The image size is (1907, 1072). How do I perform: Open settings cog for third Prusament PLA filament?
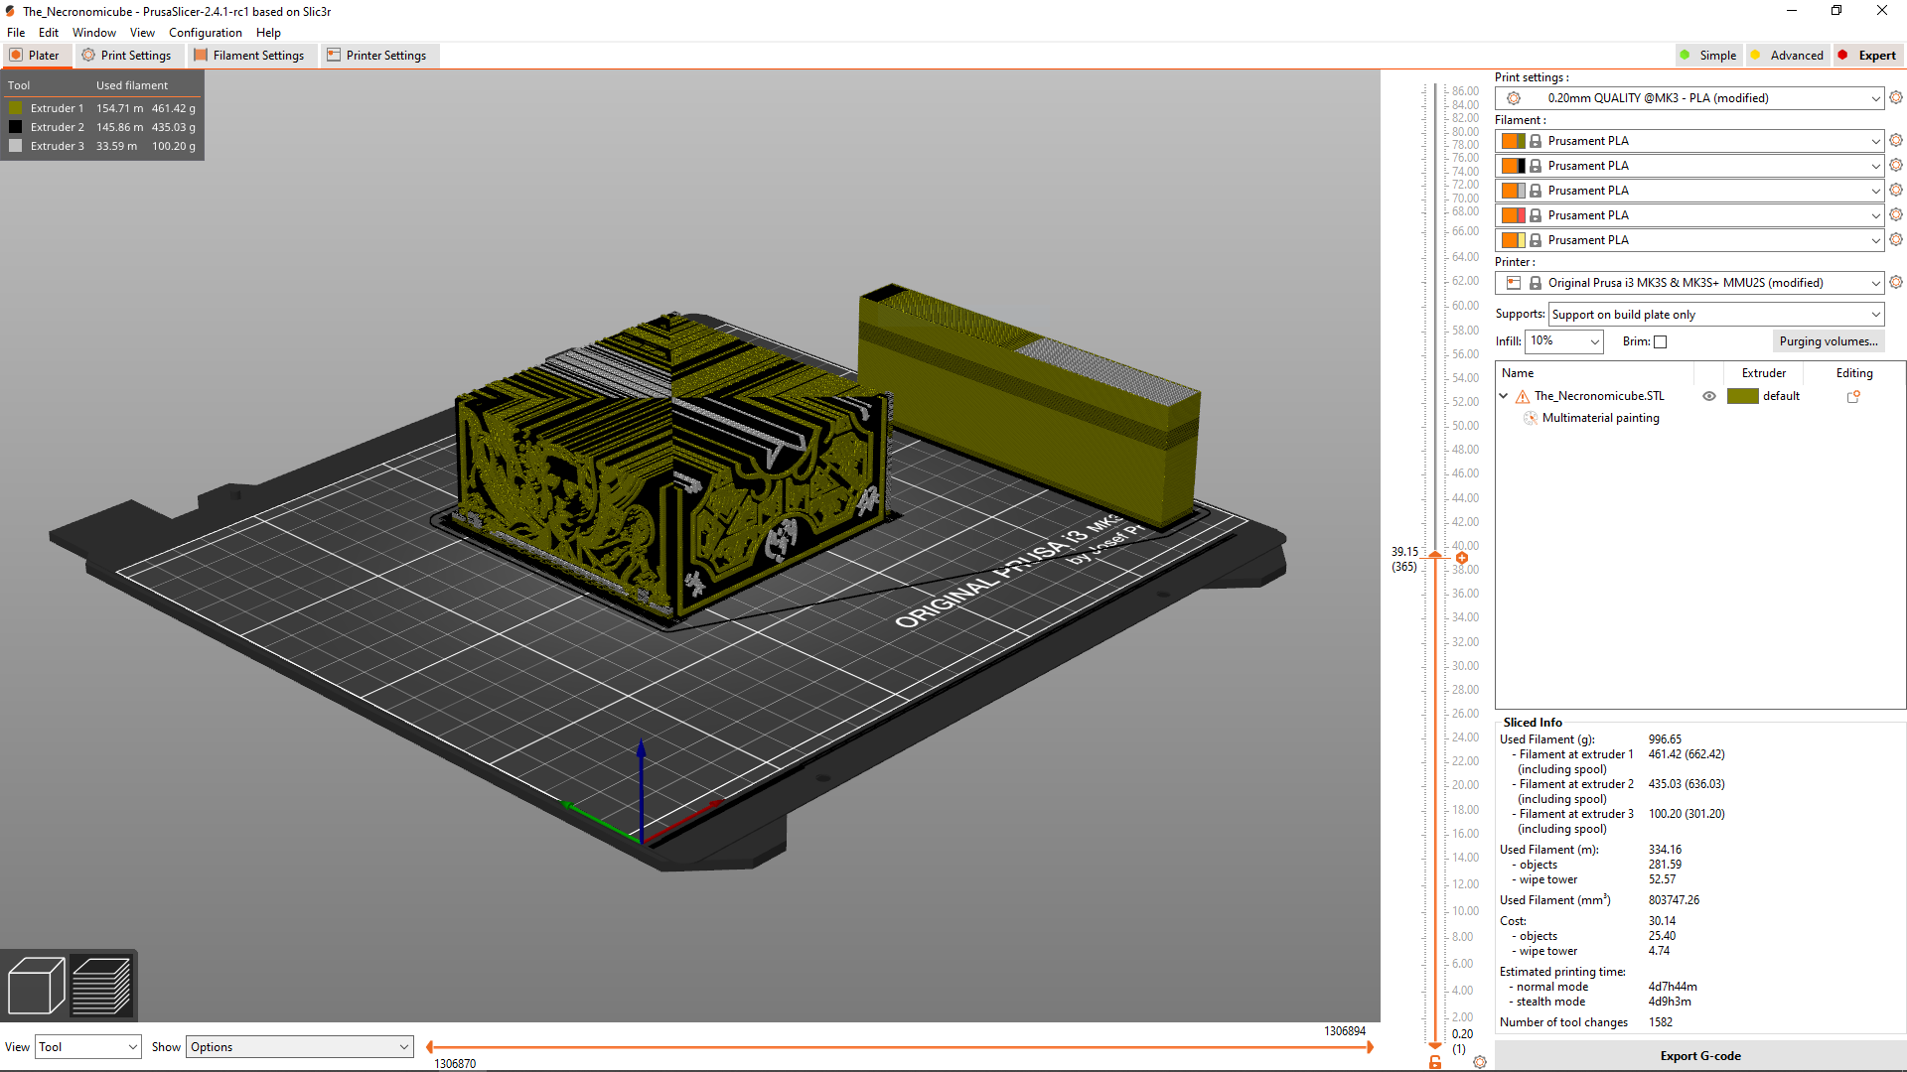pyautogui.click(x=1895, y=190)
